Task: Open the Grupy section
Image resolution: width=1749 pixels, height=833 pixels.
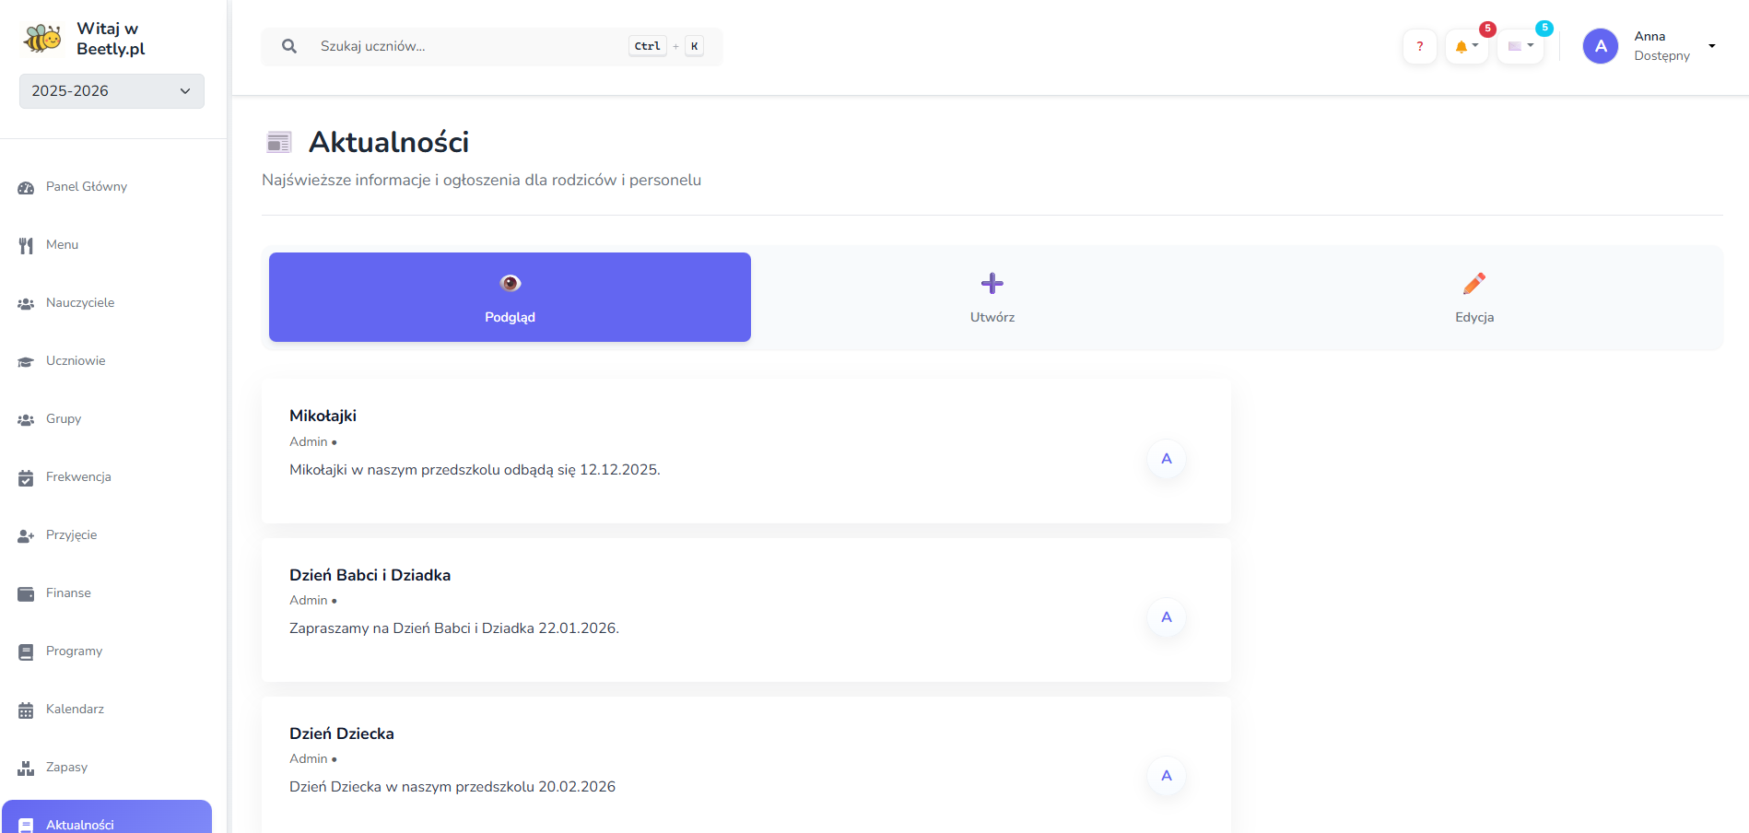Action: point(63,418)
